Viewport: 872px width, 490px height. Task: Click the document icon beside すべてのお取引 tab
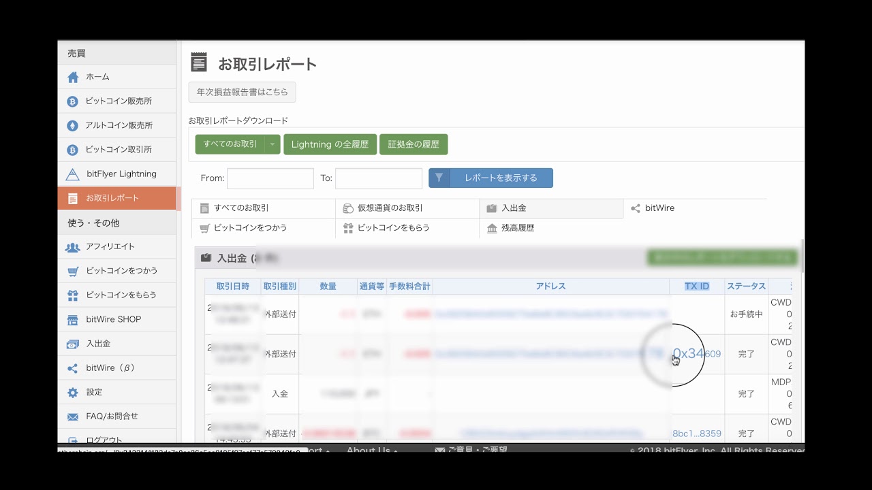click(x=204, y=208)
